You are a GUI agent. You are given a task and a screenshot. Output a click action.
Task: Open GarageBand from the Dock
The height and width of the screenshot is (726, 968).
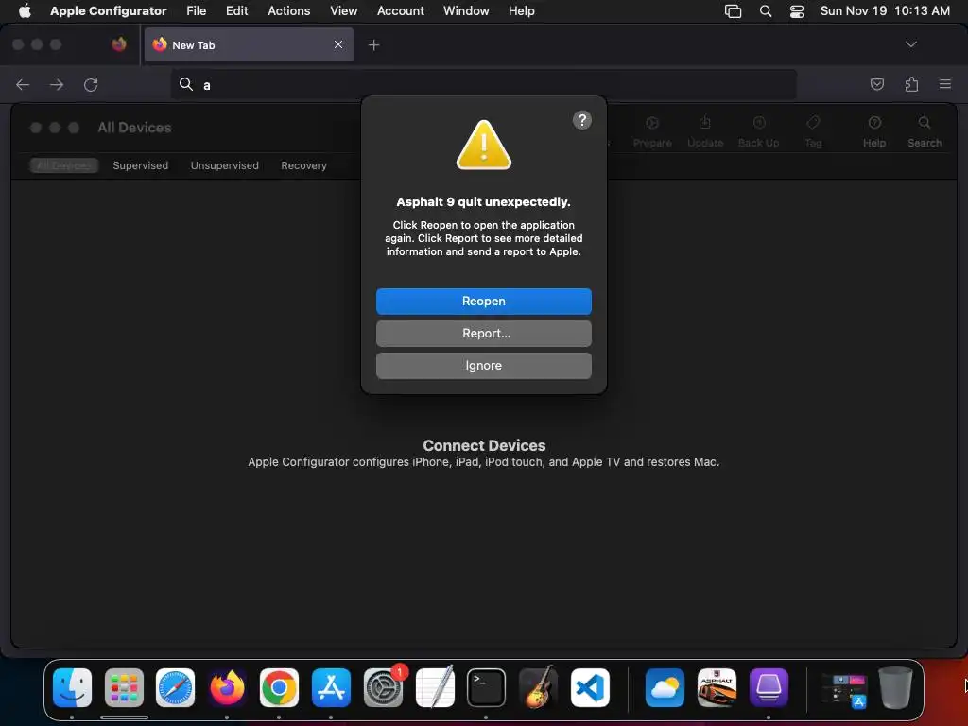click(x=538, y=688)
